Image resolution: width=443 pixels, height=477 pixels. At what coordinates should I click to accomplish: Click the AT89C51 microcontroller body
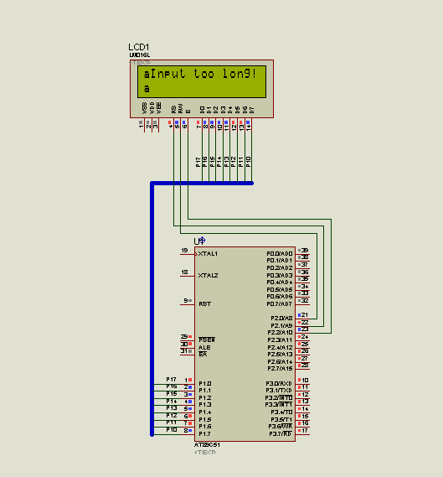(x=245, y=344)
